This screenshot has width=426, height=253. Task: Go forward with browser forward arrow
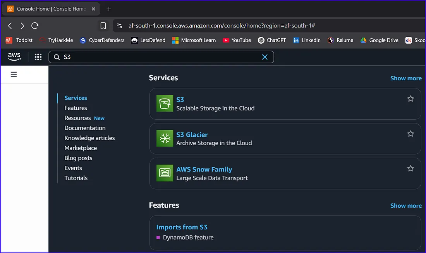point(22,26)
